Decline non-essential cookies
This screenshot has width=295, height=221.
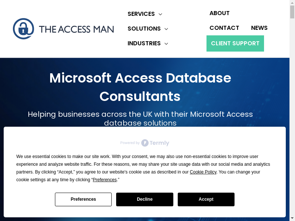tap(145, 199)
